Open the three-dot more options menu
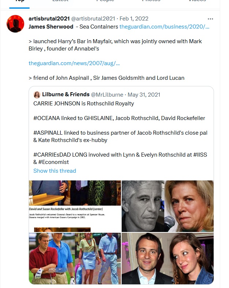229x288 pixels. click(210, 19)
